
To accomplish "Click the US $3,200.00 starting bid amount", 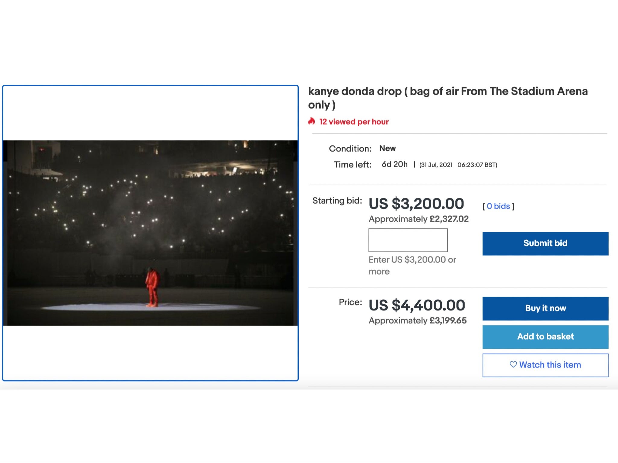I will pyautogui.click(x=416, y=204).
